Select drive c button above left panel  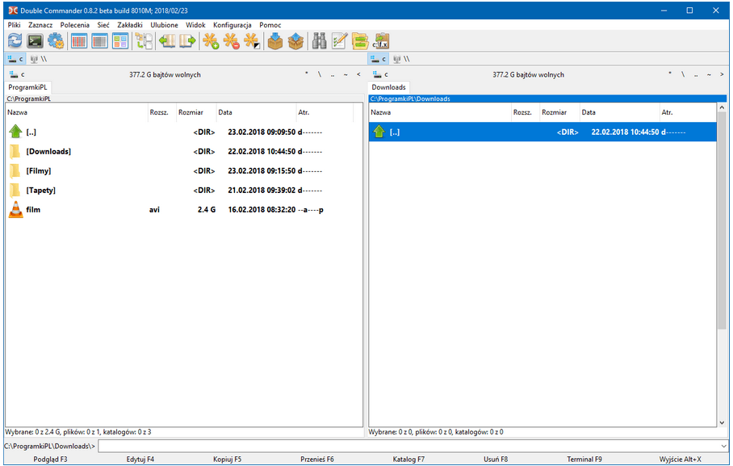tap(15, 59)
